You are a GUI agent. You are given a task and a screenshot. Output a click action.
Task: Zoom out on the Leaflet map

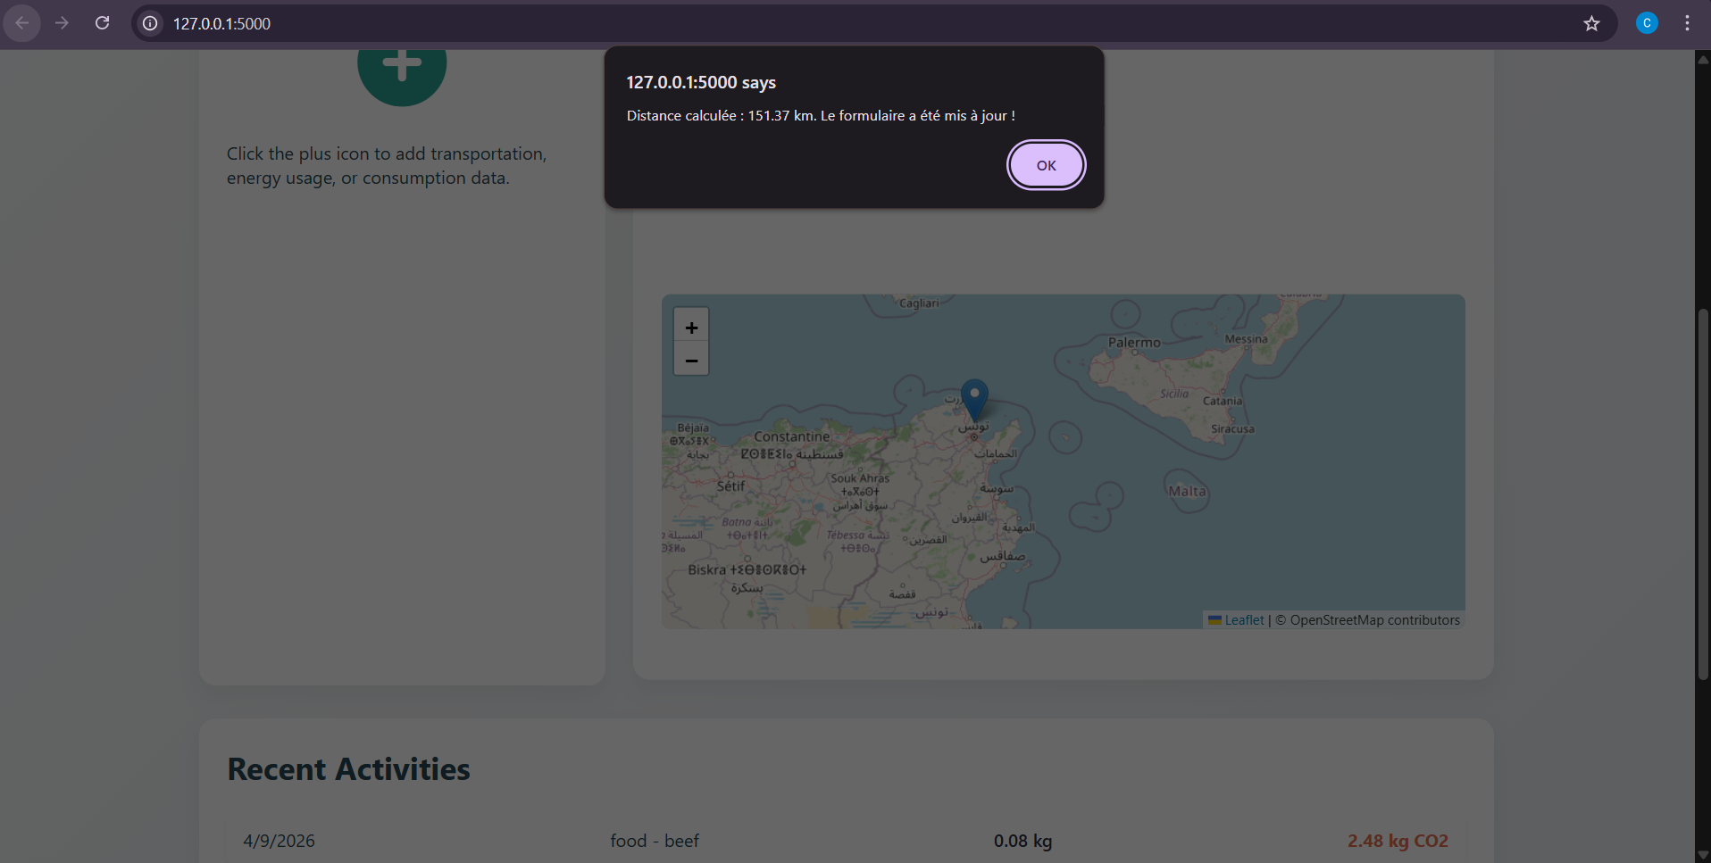point(691,361)
